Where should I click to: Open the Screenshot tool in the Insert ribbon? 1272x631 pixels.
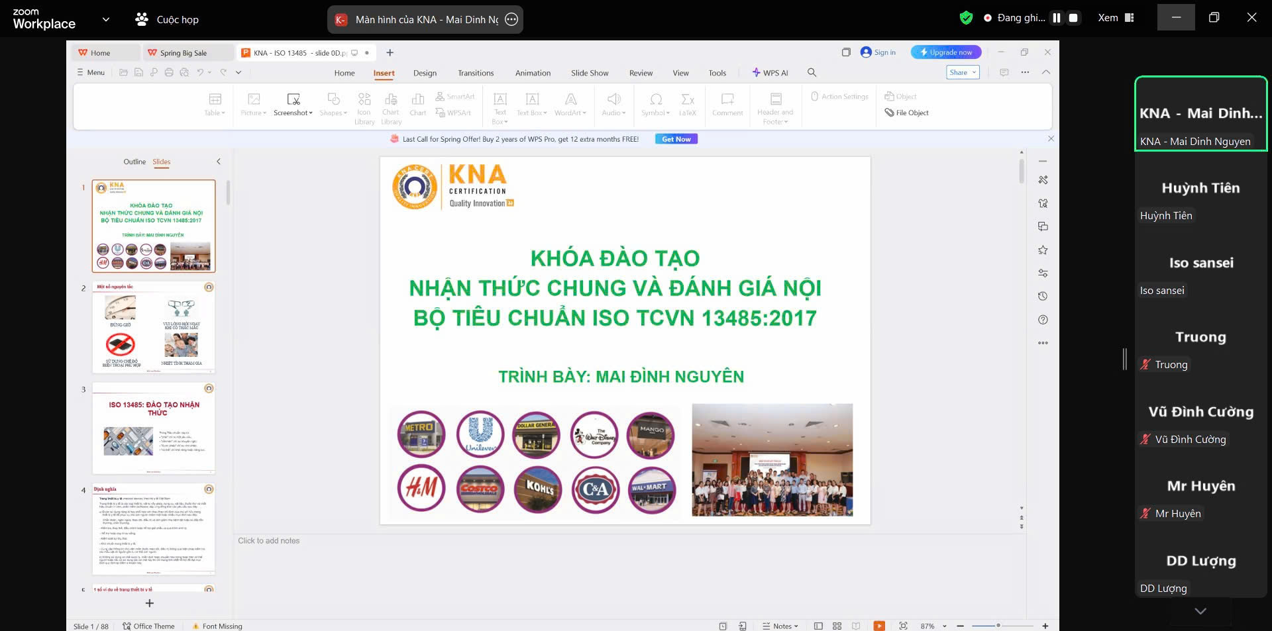click(x=293, y=105)
